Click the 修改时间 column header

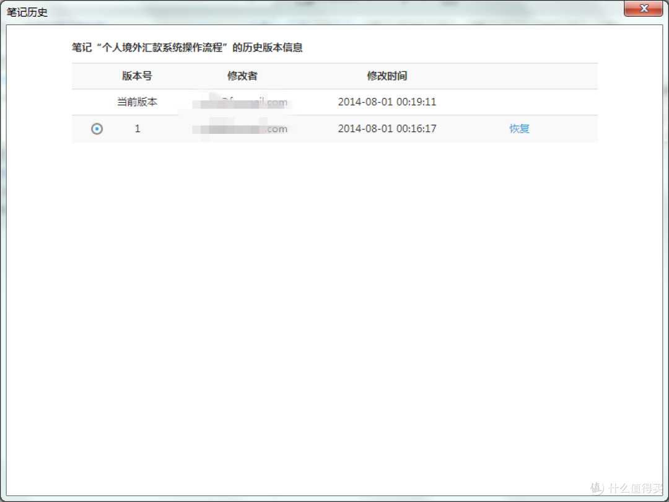(387, 76)
